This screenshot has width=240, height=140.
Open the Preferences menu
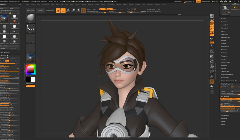(111, 4)
